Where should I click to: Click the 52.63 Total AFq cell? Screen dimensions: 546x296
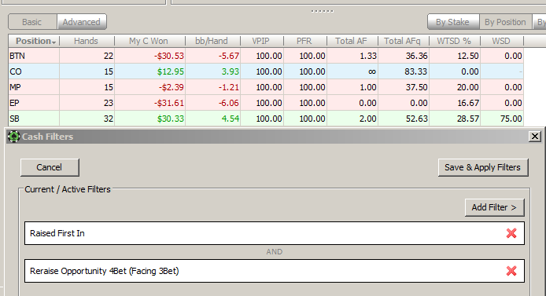(404, 119)
